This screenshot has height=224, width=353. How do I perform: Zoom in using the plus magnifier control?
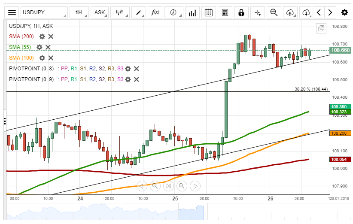(x=182, y=186)
